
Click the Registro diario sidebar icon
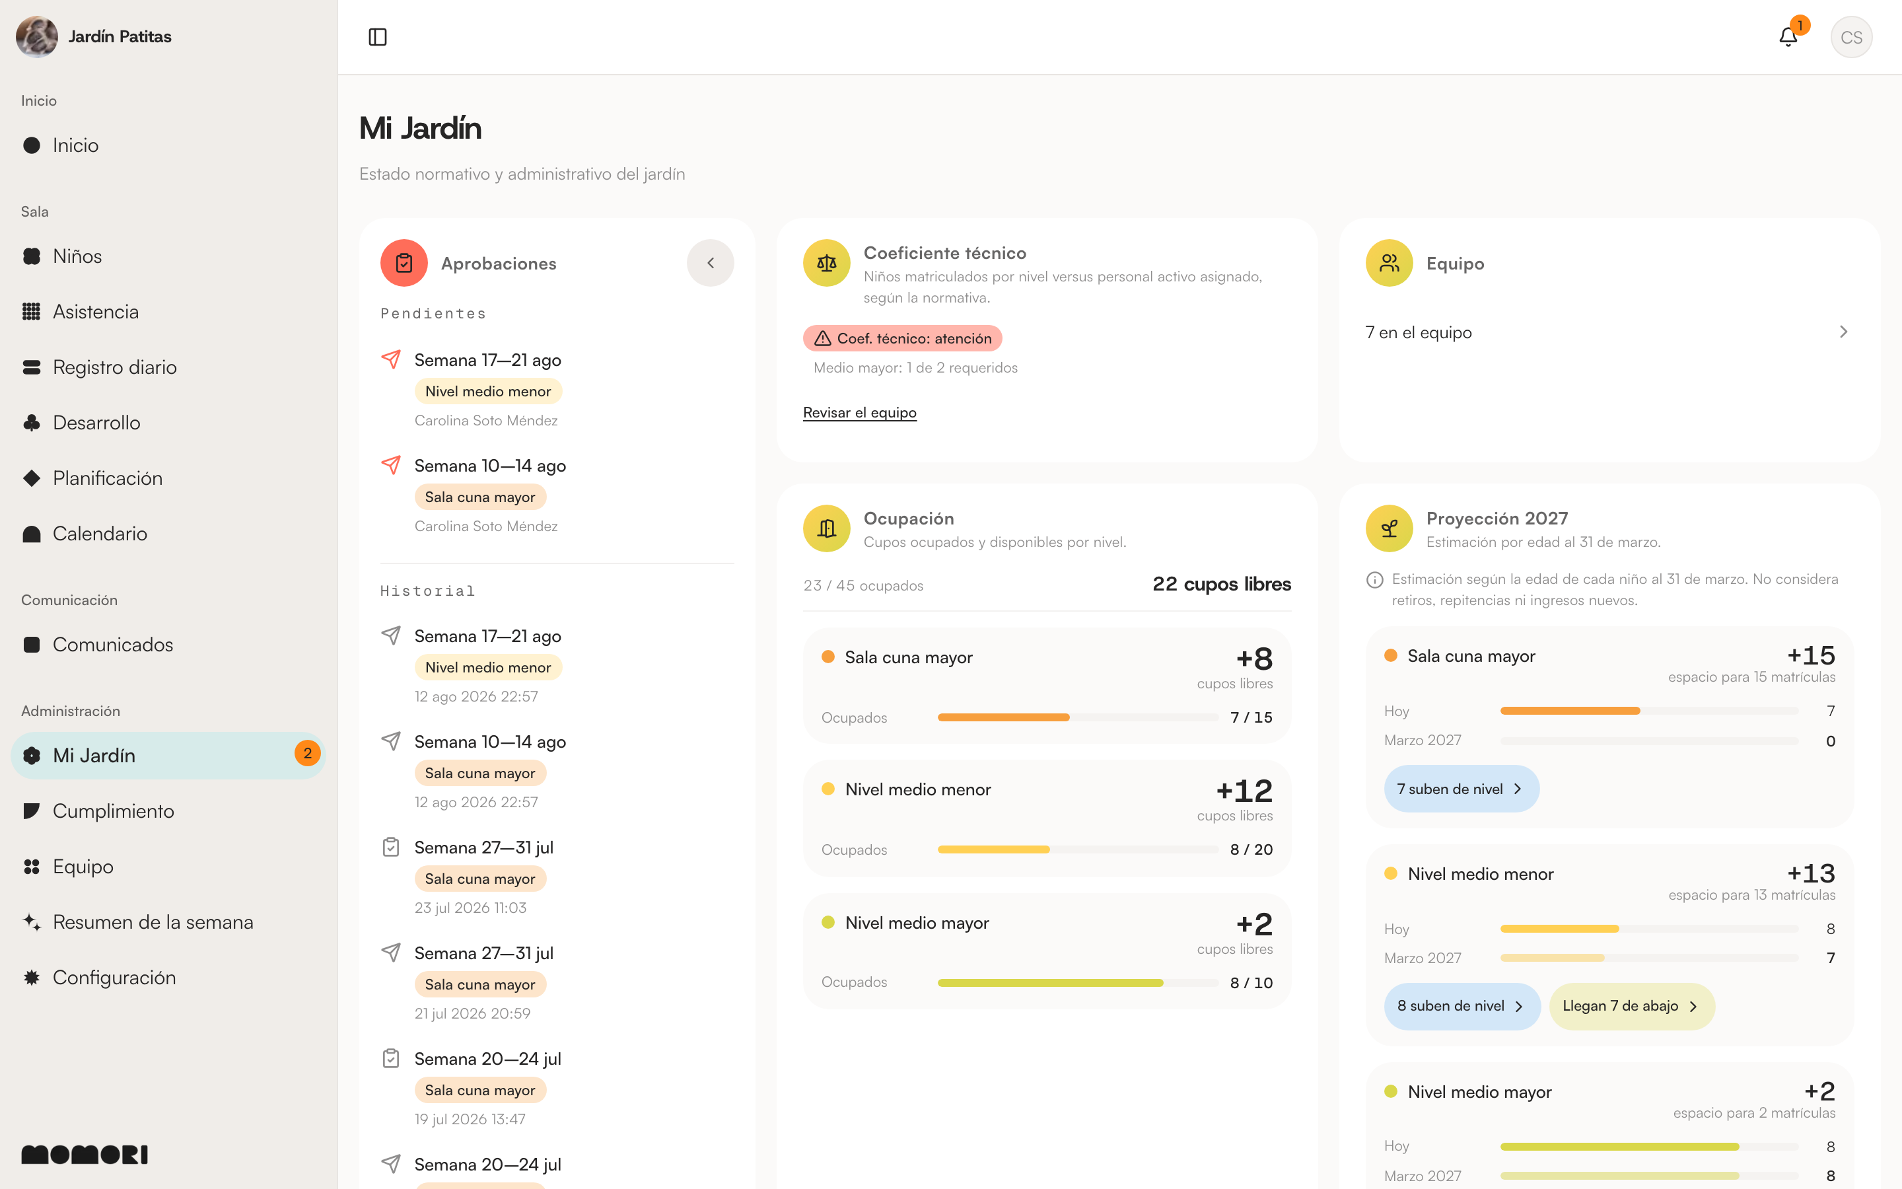point(32,367)
